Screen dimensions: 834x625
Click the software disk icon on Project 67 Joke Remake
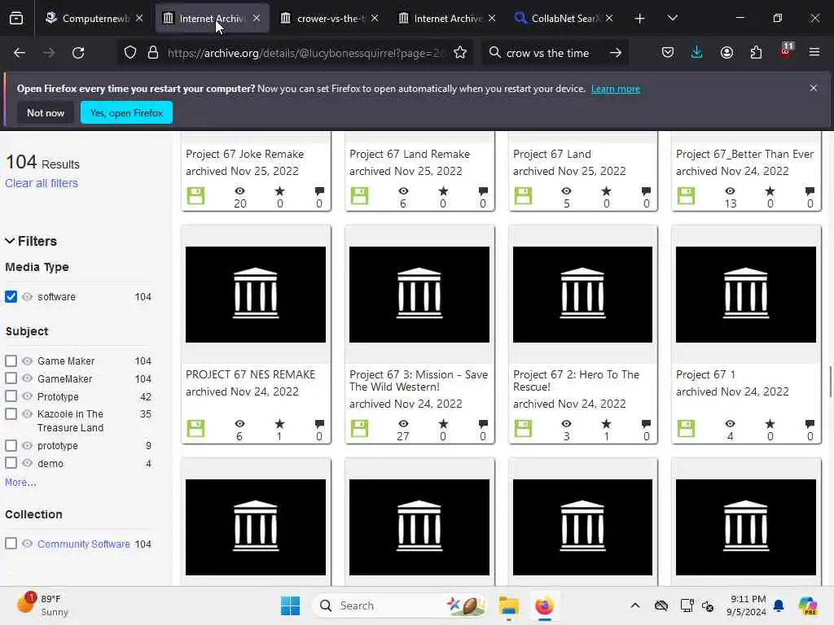click(195, 196)
